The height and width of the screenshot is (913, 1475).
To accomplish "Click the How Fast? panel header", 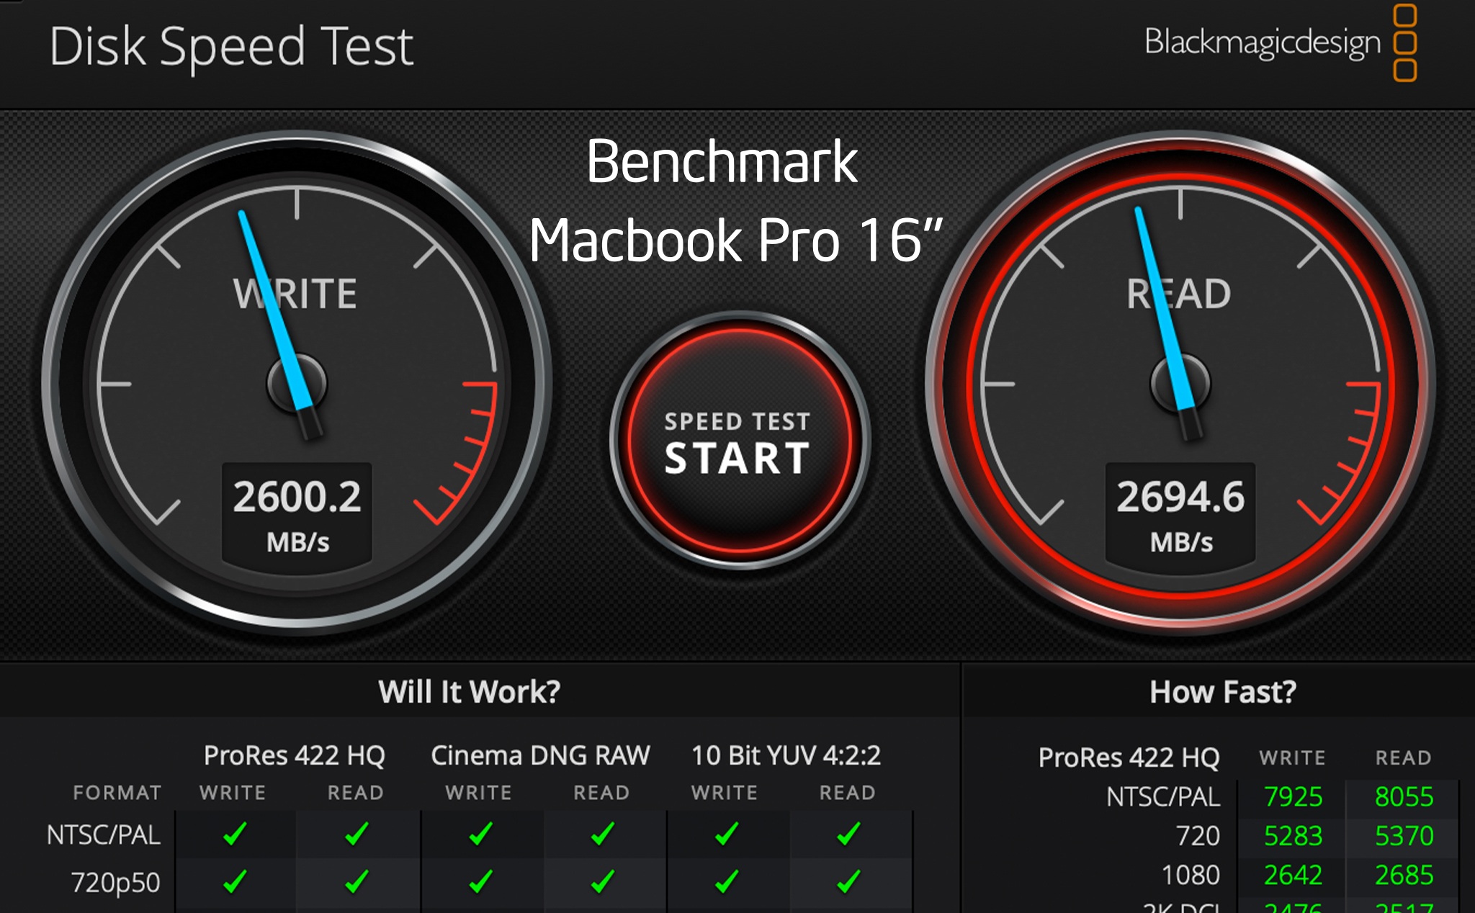I will coord(1222,692).
